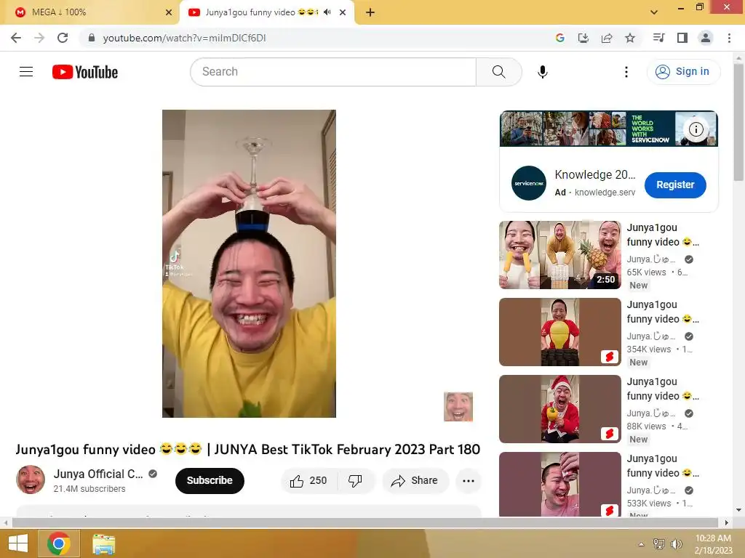This screenshot has height=558, width=745.
Task: Like the video with 250 likes
Action: point(308,481)
